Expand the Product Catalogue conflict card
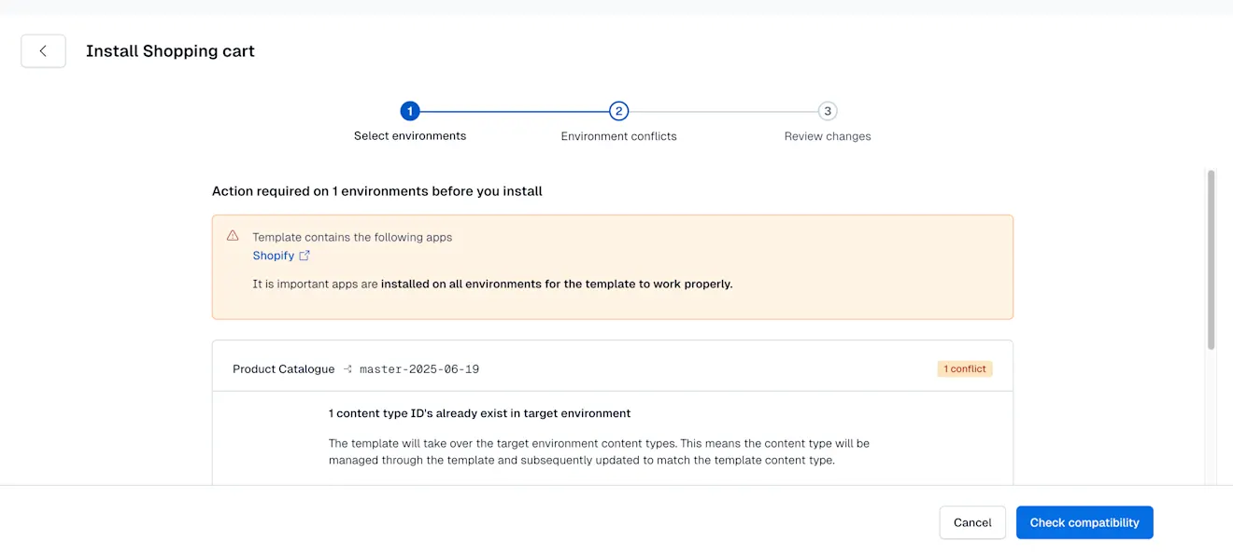Viewport: 1233px width, 555px height. [x=612, y=368]
